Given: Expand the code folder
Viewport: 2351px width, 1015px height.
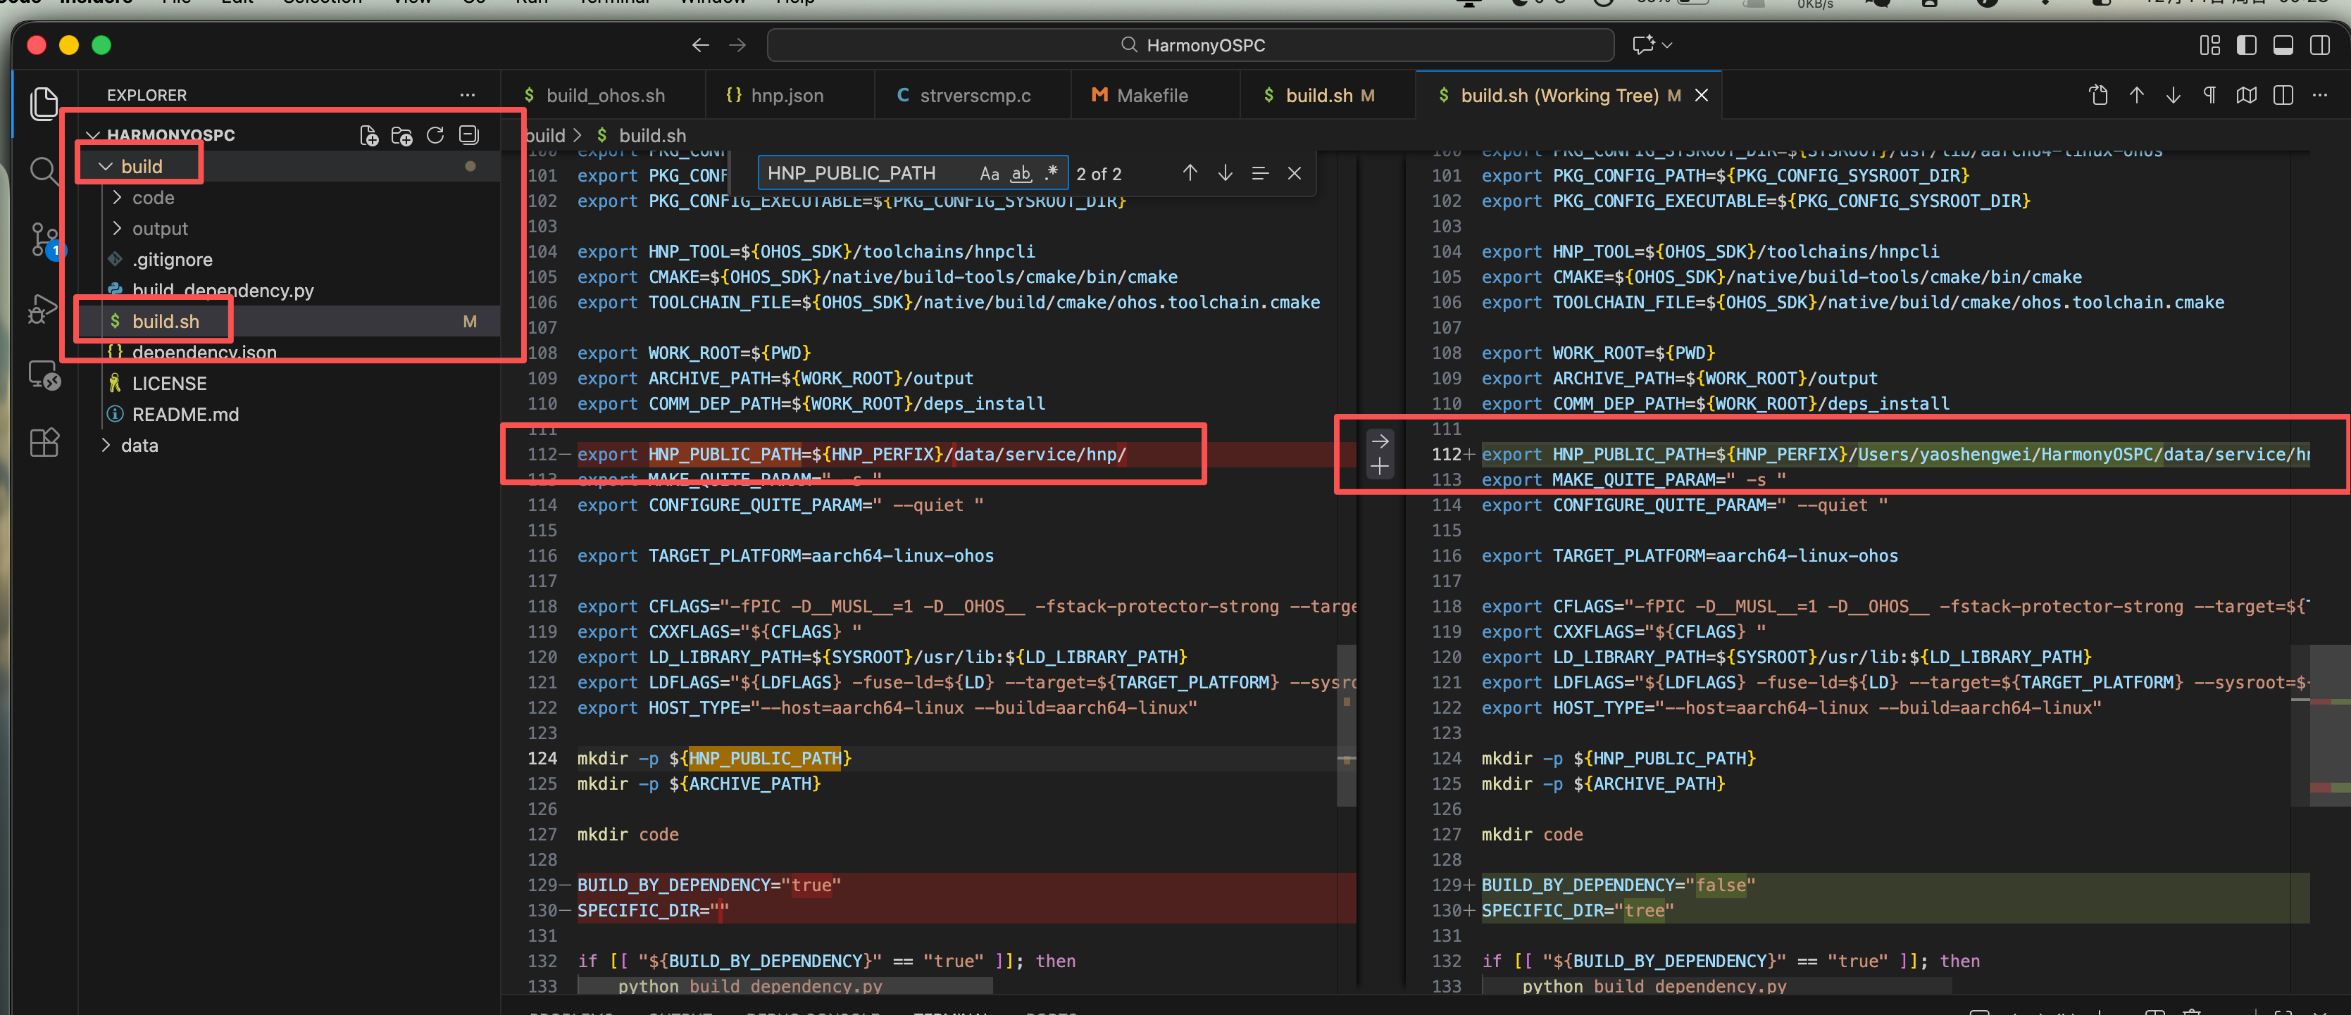Looking at the screenshot, I should coord(152,198).
